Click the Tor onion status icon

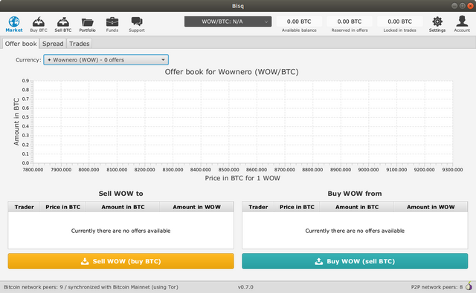point(469,286)
